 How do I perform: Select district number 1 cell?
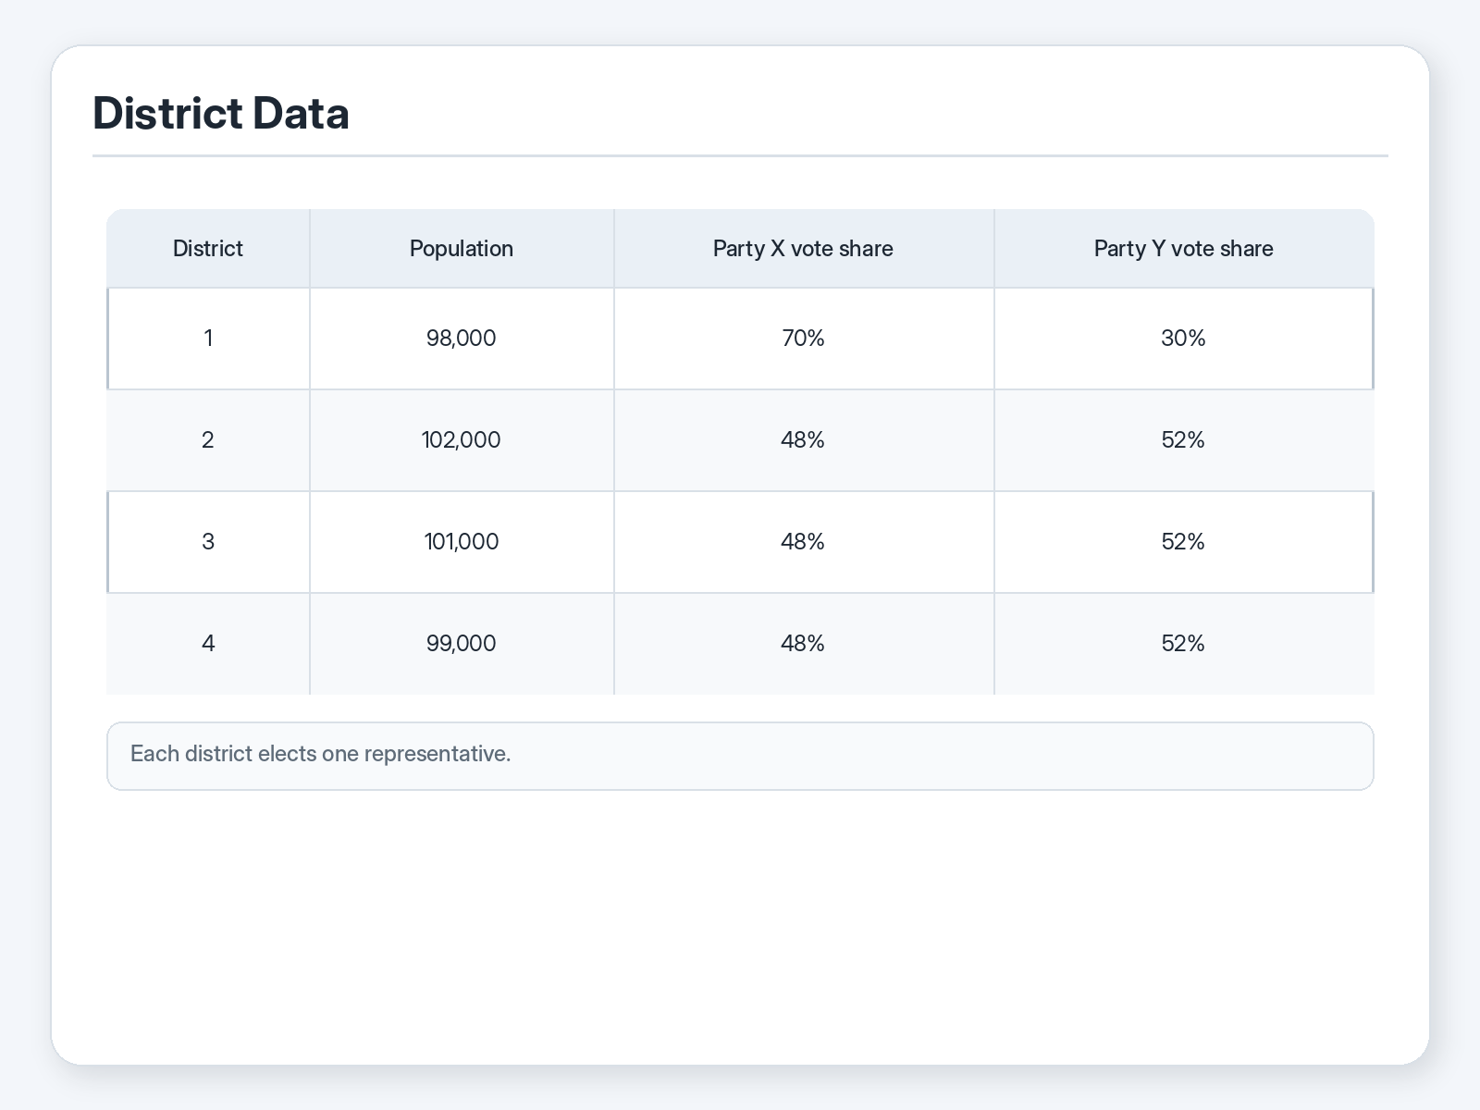[x=208, y=339]
